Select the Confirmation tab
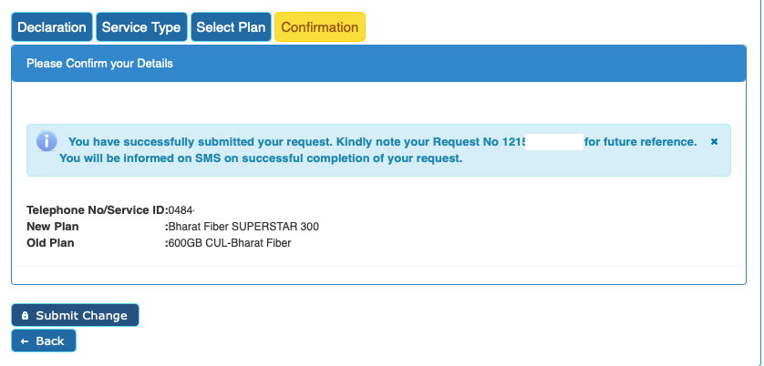 point(320,27)
